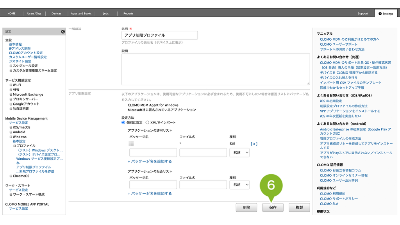The image size is (400, 225).
Task: Collapse the 設定 sidebar with arrow icon
Action: 63,32
